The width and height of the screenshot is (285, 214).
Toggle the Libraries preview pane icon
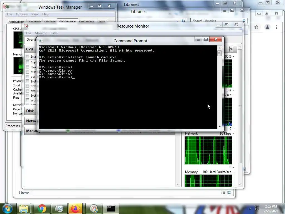pyautogui.click(x=229, y=193)
